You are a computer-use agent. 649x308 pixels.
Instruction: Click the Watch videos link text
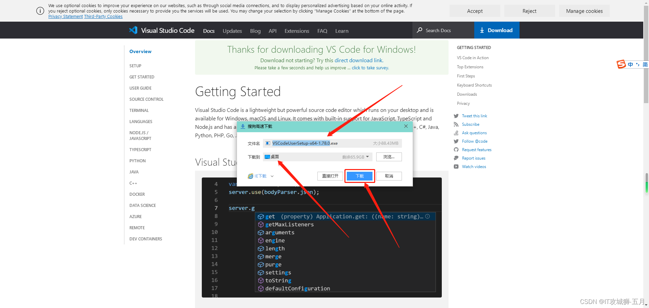474,167
